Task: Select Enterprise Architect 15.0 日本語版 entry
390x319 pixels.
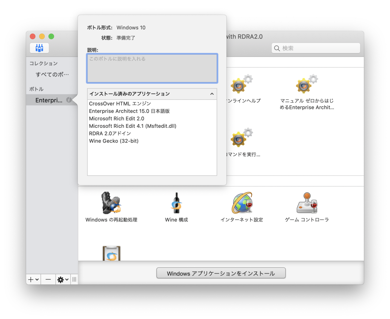Action: [129, 111]
